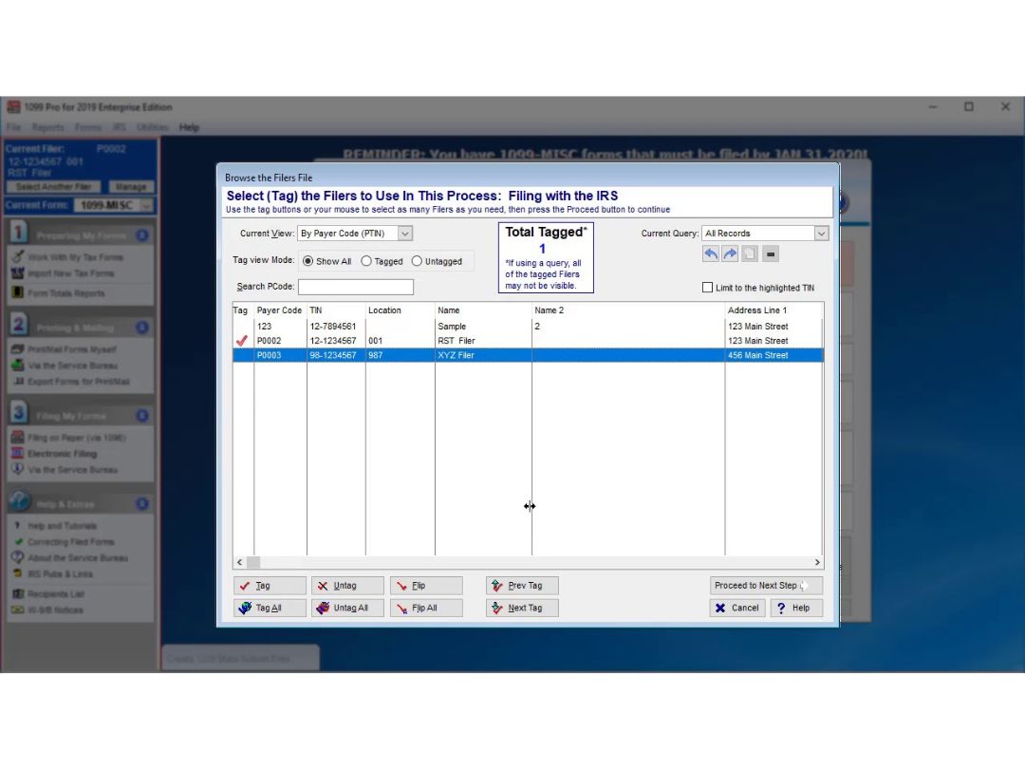Open the Current View dropdown
Image resolution: width=1025 pixels, height=769 pixels.
tap(405, 234)
